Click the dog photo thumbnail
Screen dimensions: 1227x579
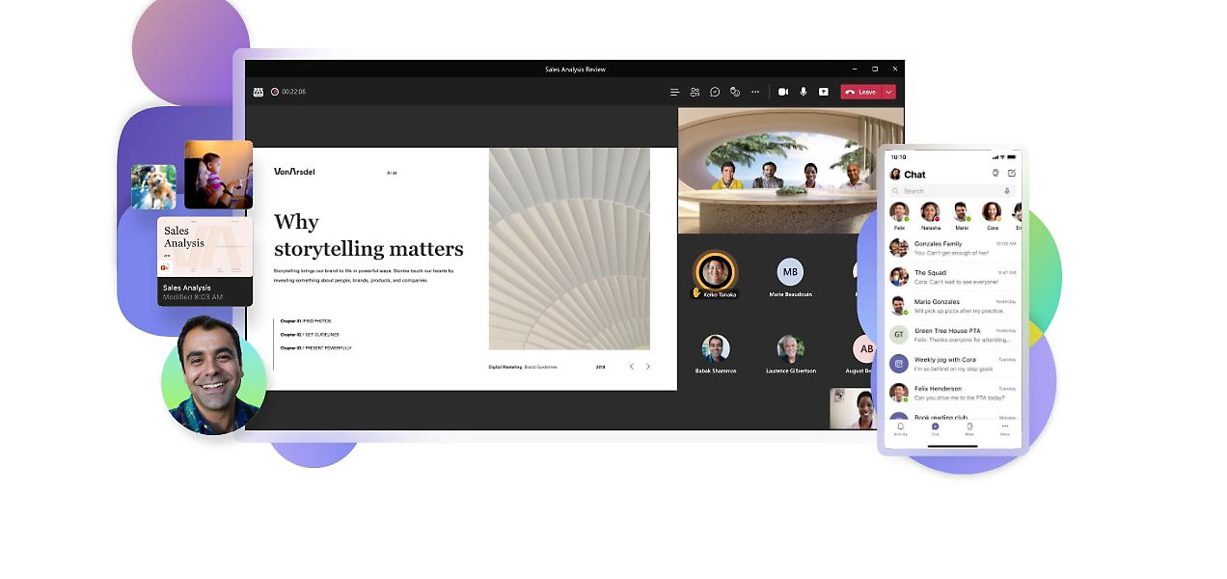pyautogui.click(x=154, y=187)
